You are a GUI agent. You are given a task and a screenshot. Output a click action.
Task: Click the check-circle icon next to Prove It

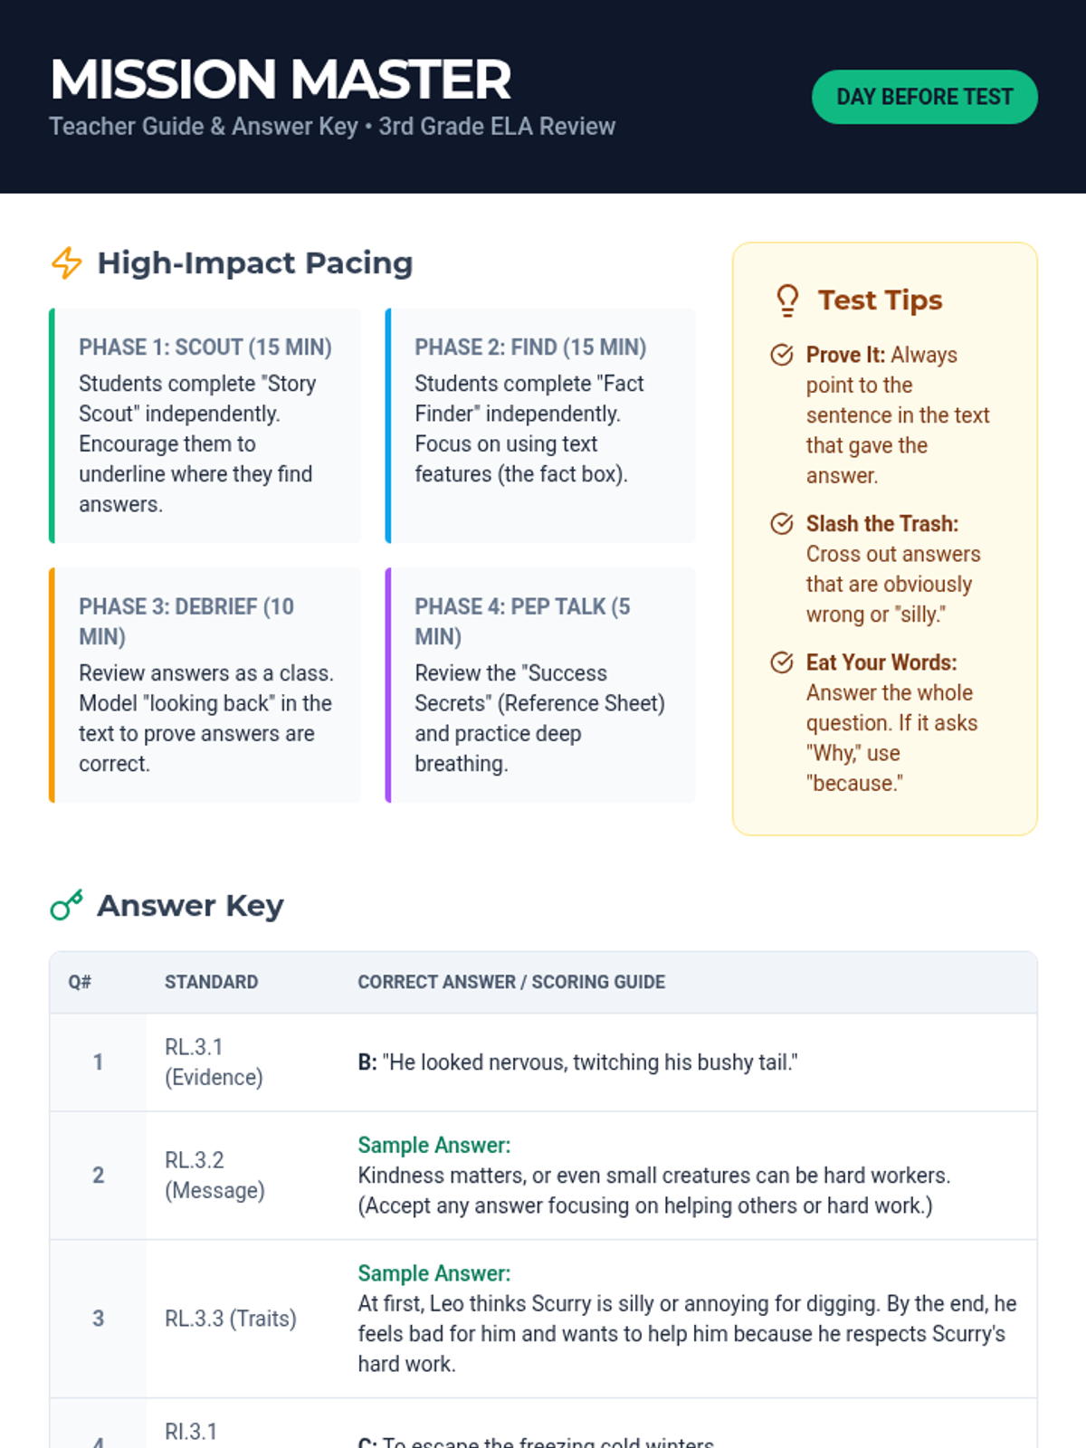tap(782, 355)
